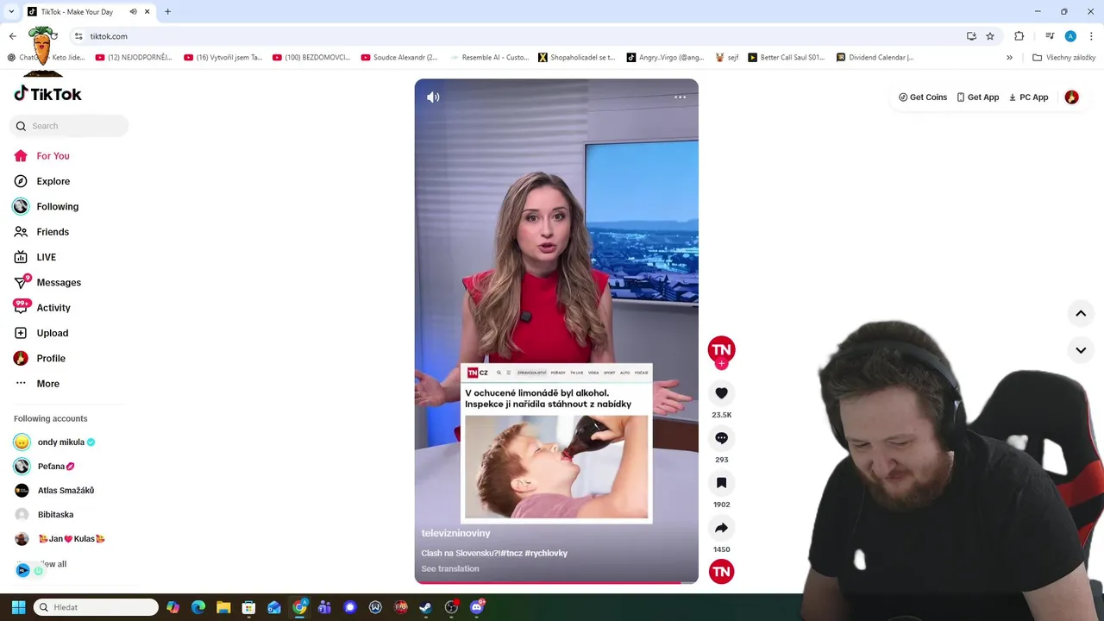
Task: Bookmark this page with star icon
Action: click(990, 36)
